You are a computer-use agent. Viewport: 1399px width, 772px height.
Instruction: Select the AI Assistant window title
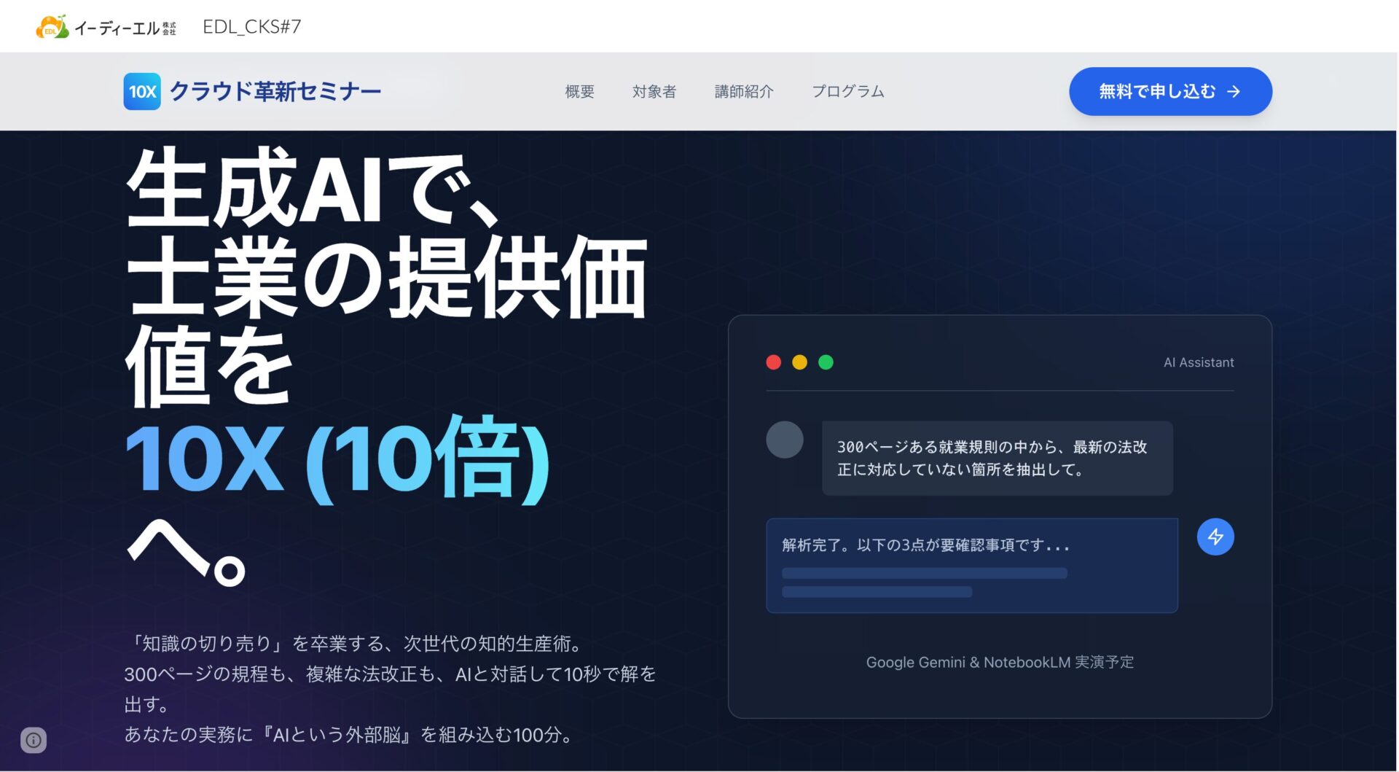1199,362
